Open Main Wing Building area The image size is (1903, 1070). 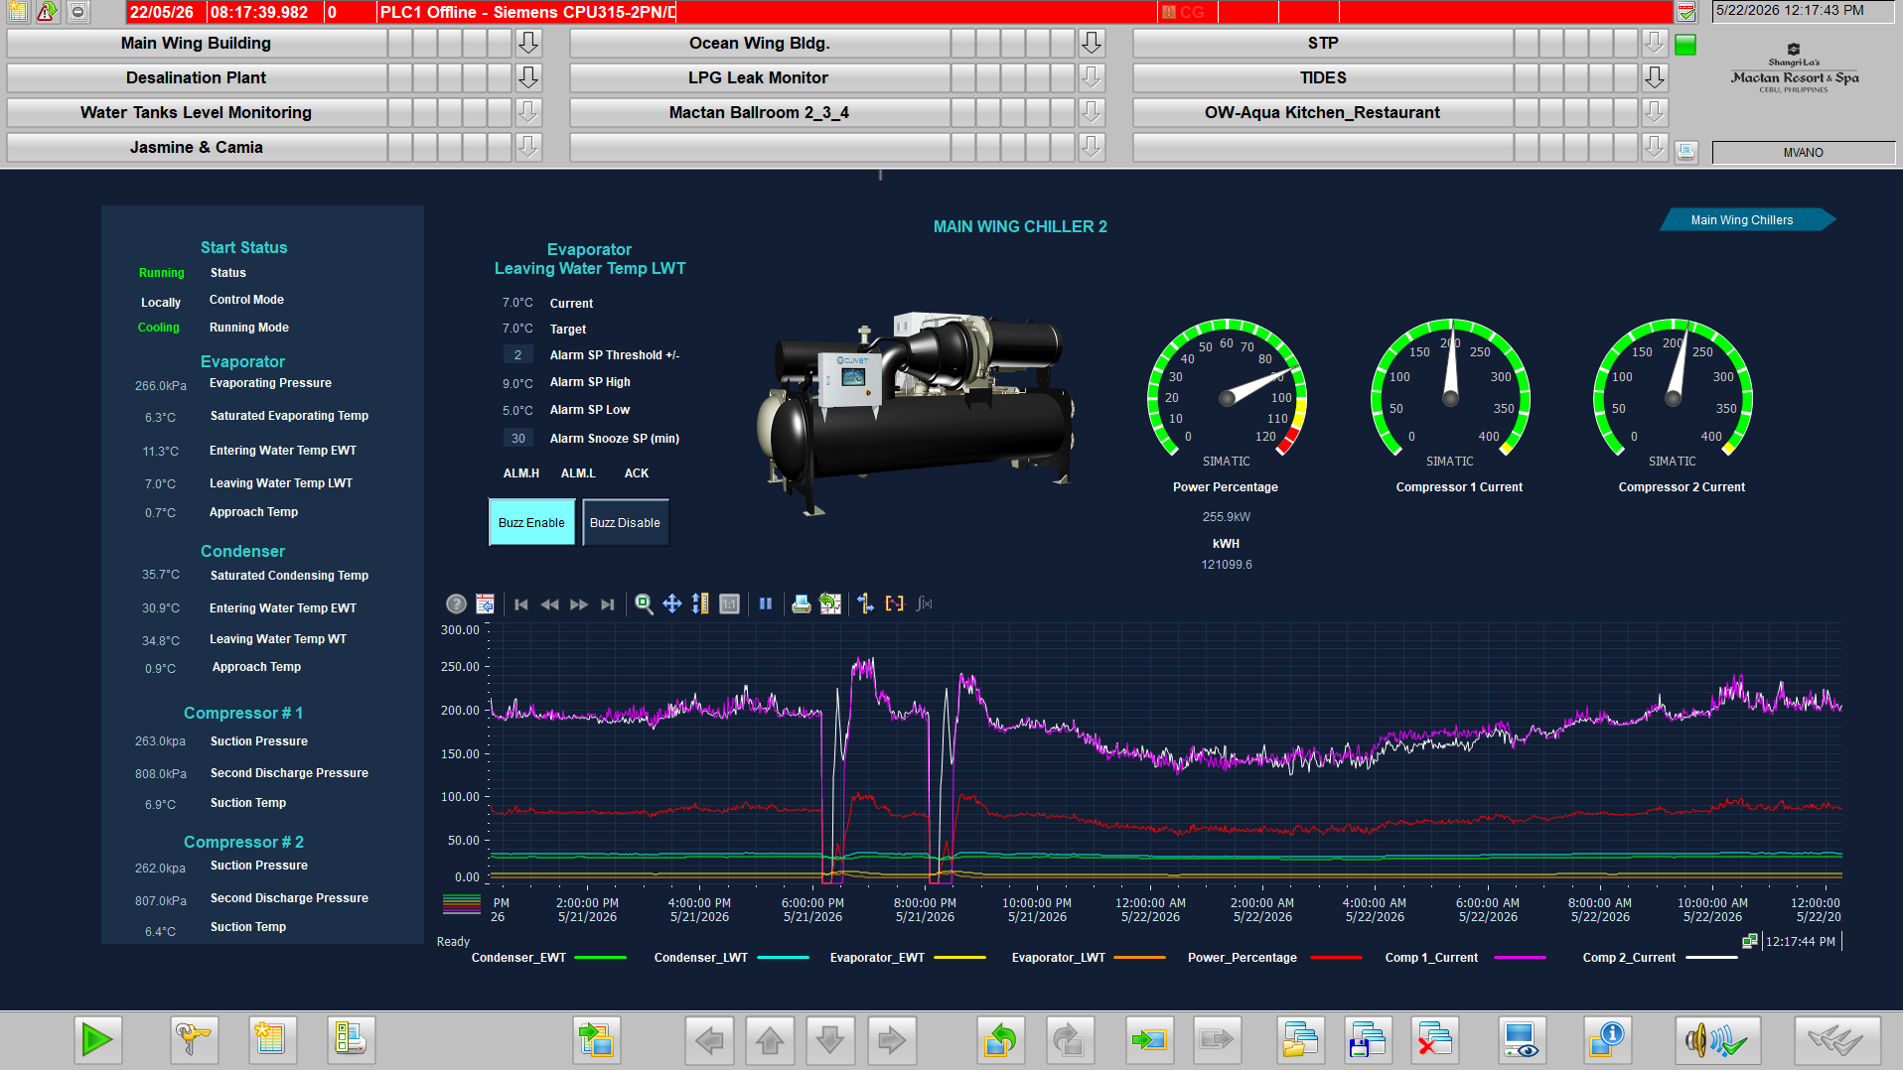click(x=197, y=43)
